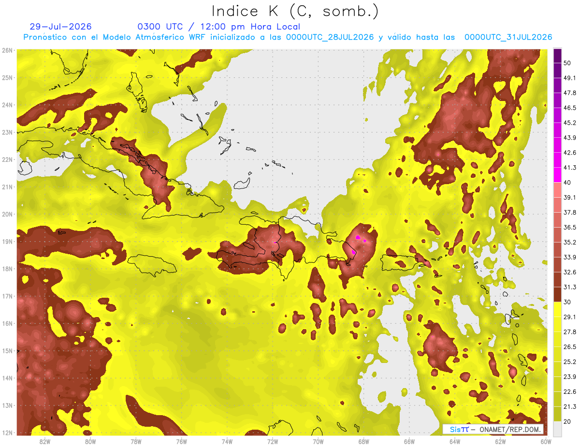Select the date label '29-Jul-2026'
The height and width of the screenshot is (448, 580).
pyautogui.click(x=60, y=27)
